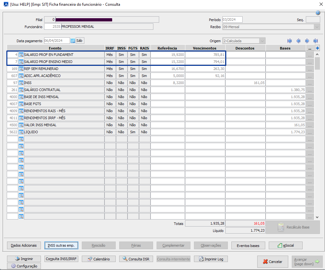This screenshot has height=270, width=325.
Task: Open Consulta DSR
Action: pos(136,259)
